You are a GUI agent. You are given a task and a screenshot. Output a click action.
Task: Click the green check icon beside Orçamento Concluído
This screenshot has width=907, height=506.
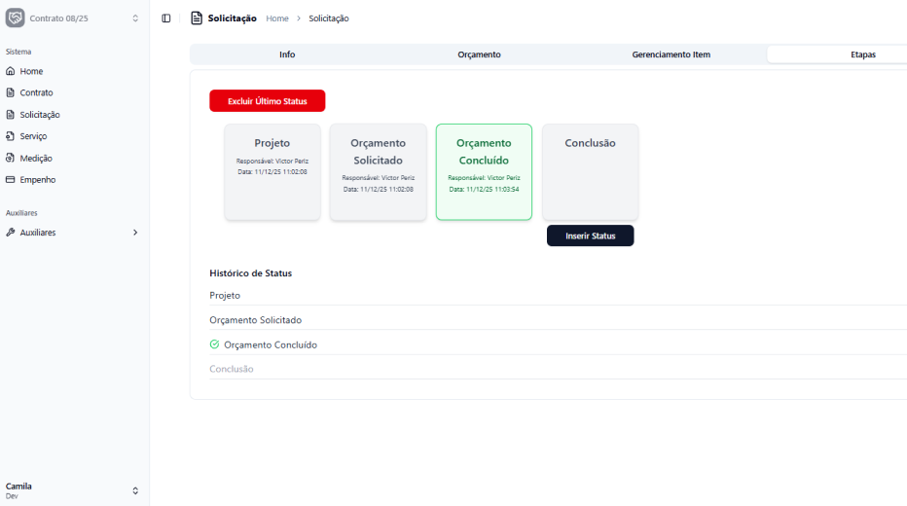[214, 344]
